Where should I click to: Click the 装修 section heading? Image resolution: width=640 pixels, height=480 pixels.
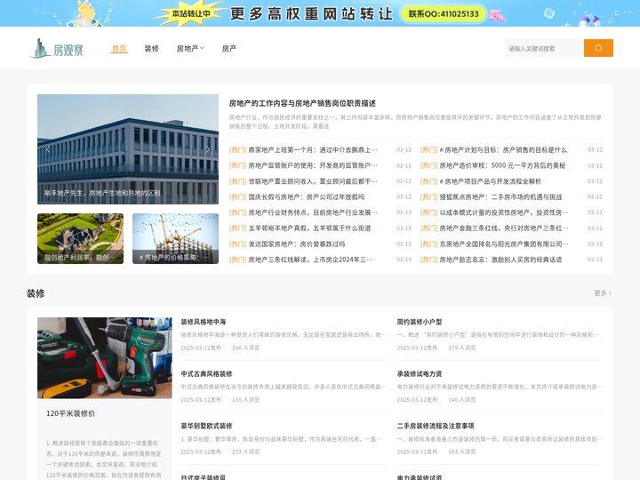(x=36, y=293)
